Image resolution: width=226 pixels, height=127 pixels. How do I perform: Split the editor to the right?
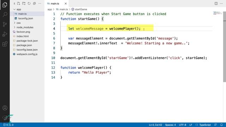pyautogui.click(x=216, y=4)
